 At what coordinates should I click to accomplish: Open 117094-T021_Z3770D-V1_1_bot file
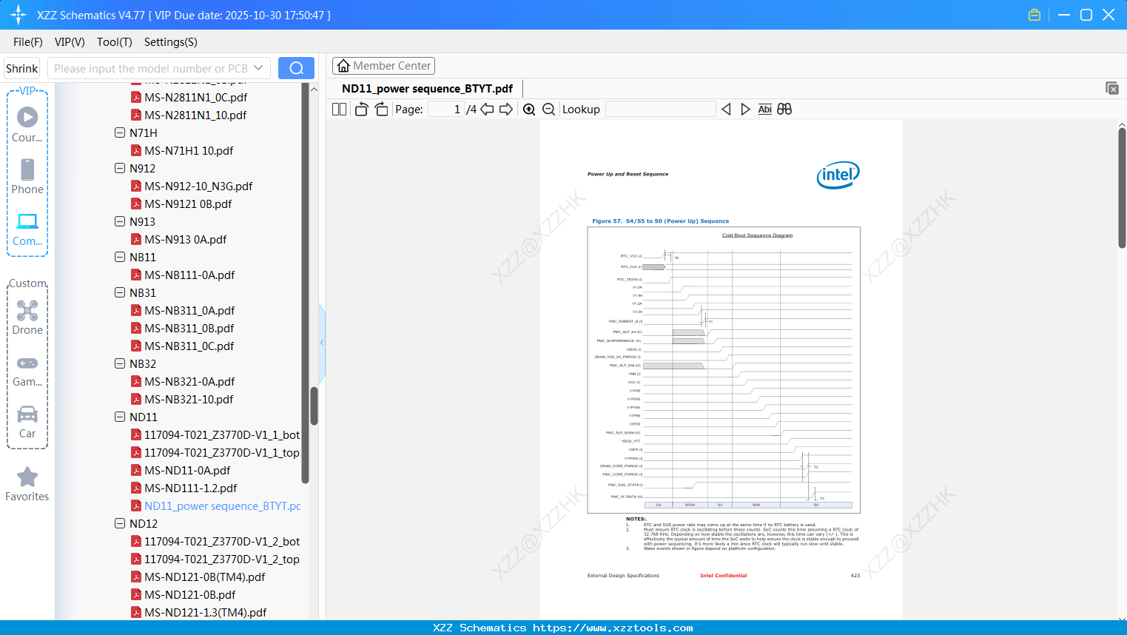[x=222, y=434]
